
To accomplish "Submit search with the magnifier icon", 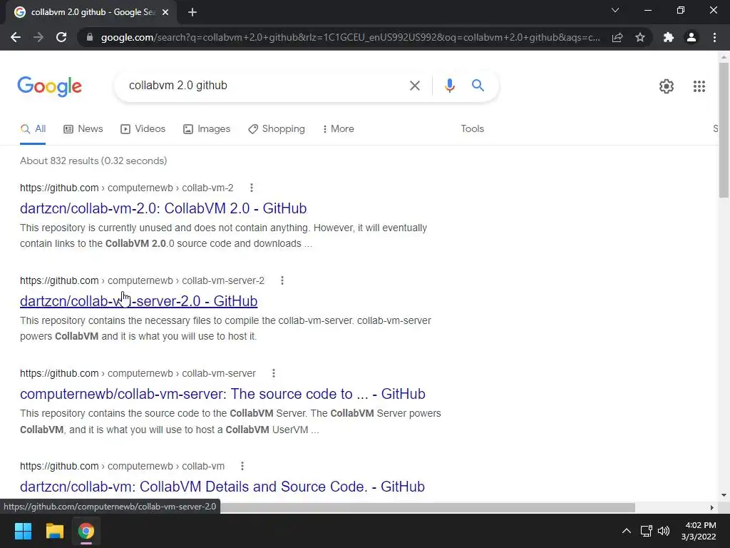I will click(x=478, y=86).
